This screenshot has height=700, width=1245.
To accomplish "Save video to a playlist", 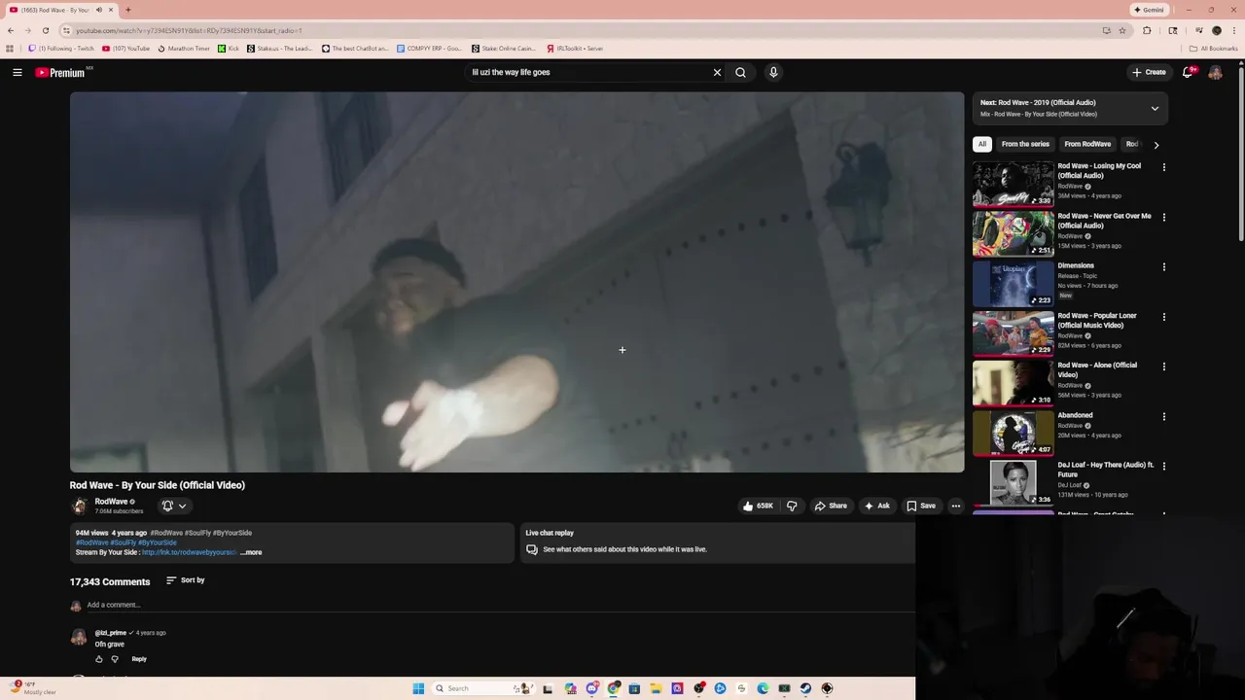I will [x=921, y=506].
